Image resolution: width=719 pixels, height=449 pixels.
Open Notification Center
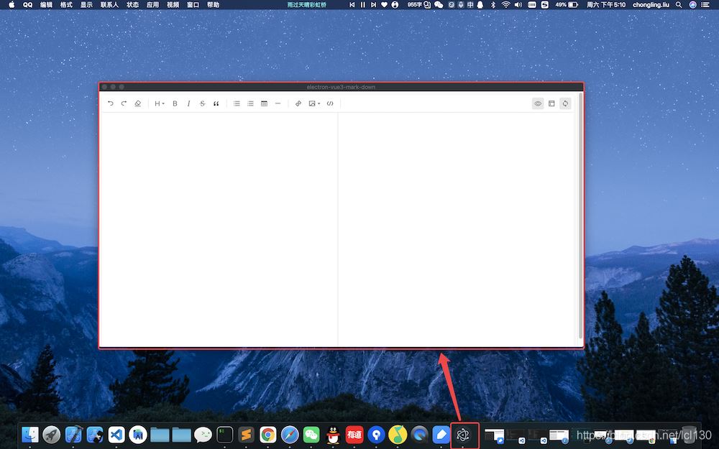tap(706, 4)
